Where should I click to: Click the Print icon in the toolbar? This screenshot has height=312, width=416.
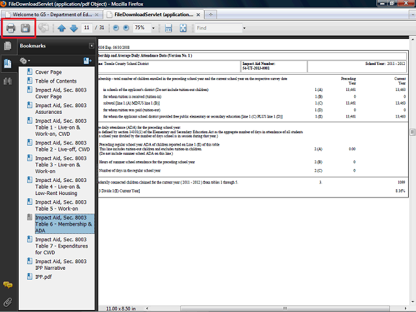(x=11, y=29)
